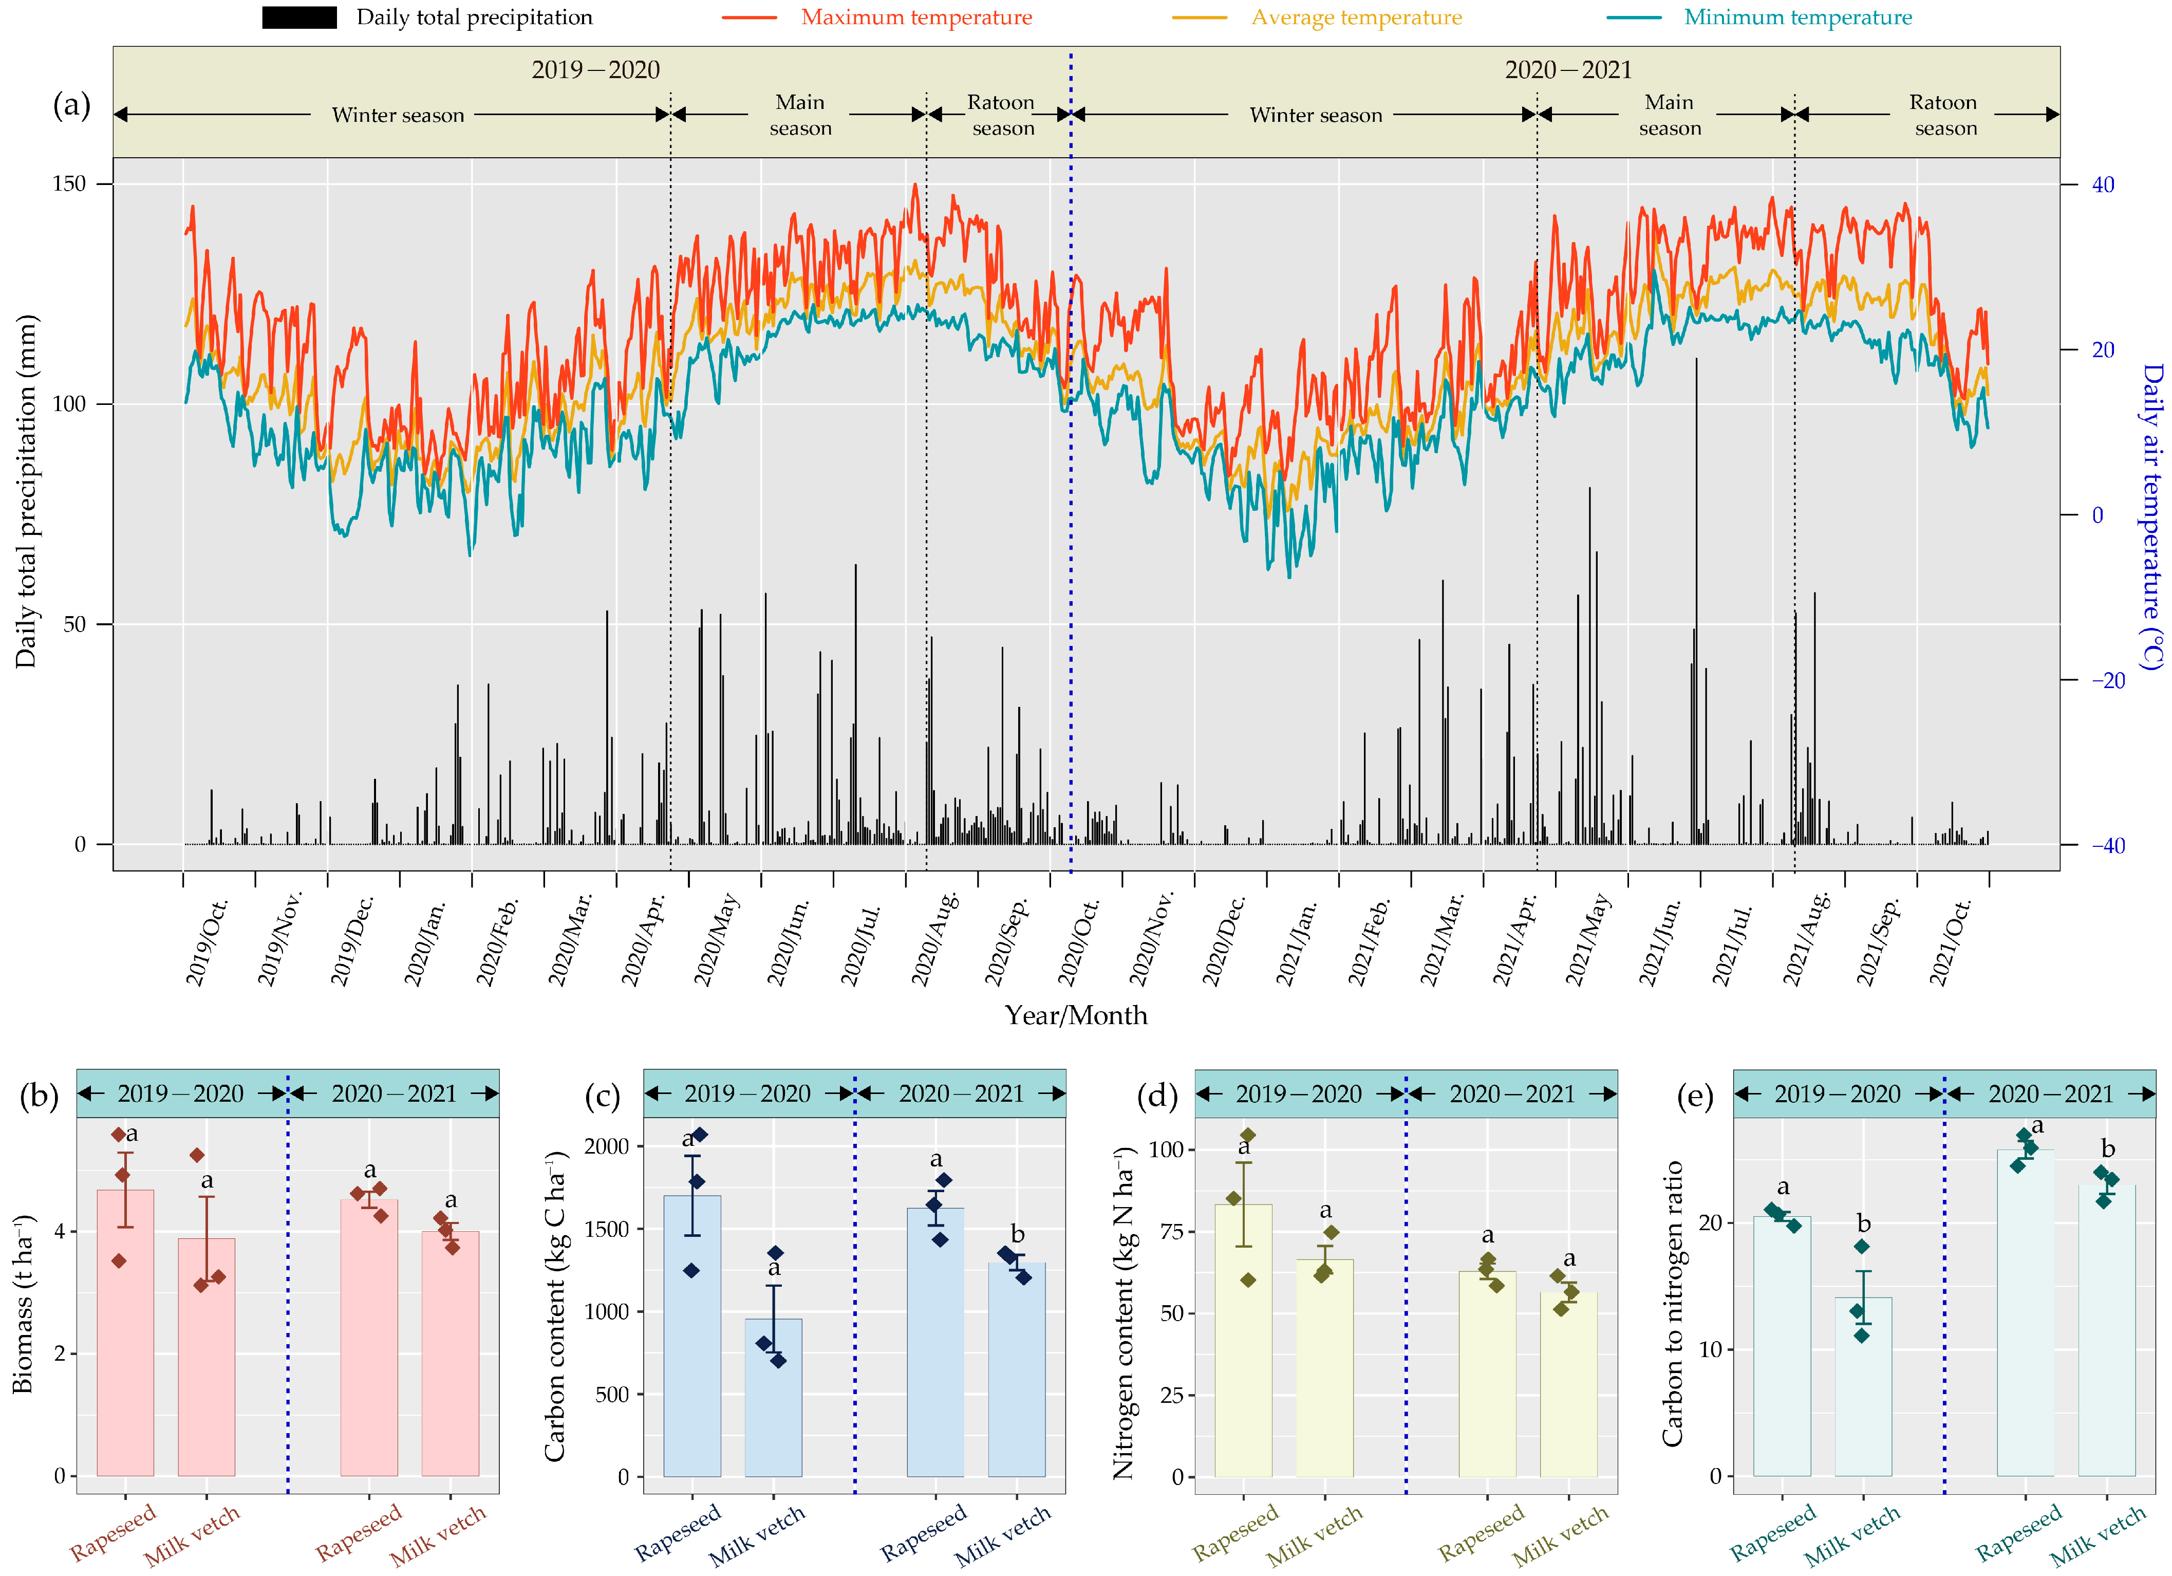
Task: Select the 'Minimum temperature' legend text
Action: (x=1797, y=17)
